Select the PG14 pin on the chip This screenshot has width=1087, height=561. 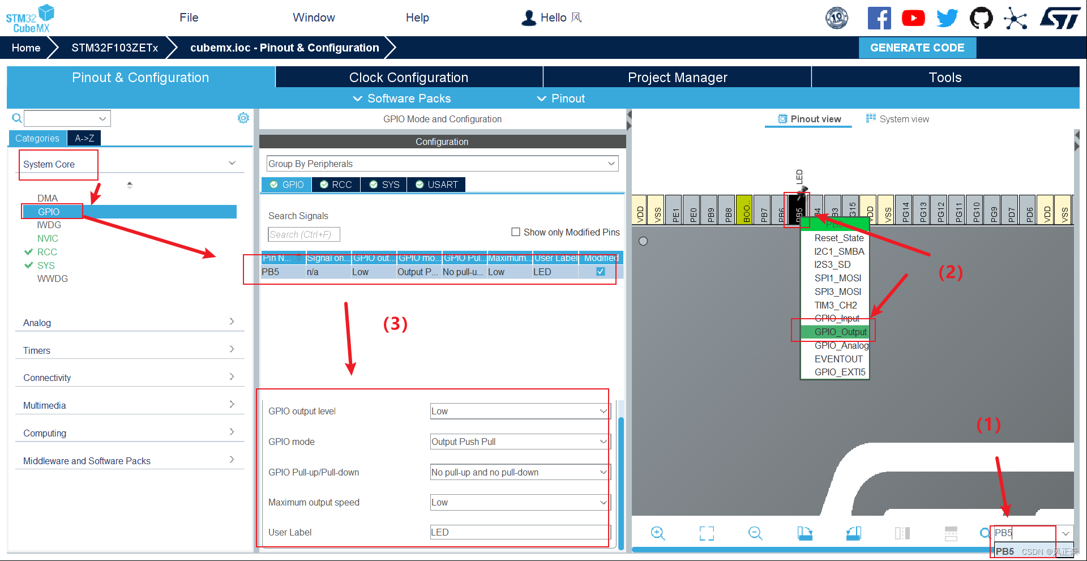point(905,210)
